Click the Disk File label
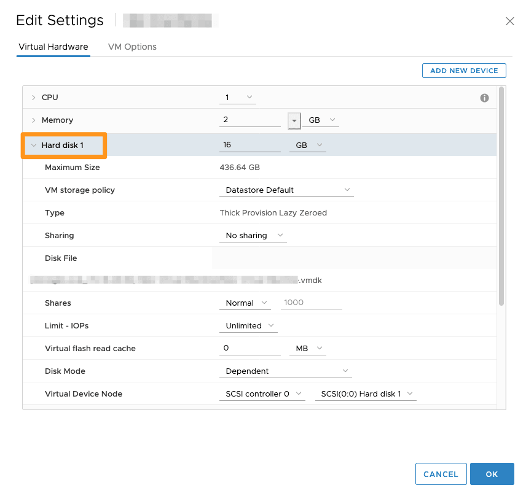Image resolution: width=526 pixels, height=496 pixels. tap(61, 258)
